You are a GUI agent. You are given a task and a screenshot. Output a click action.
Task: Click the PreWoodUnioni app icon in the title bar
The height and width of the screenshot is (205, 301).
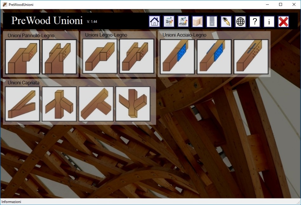point(5,4)
